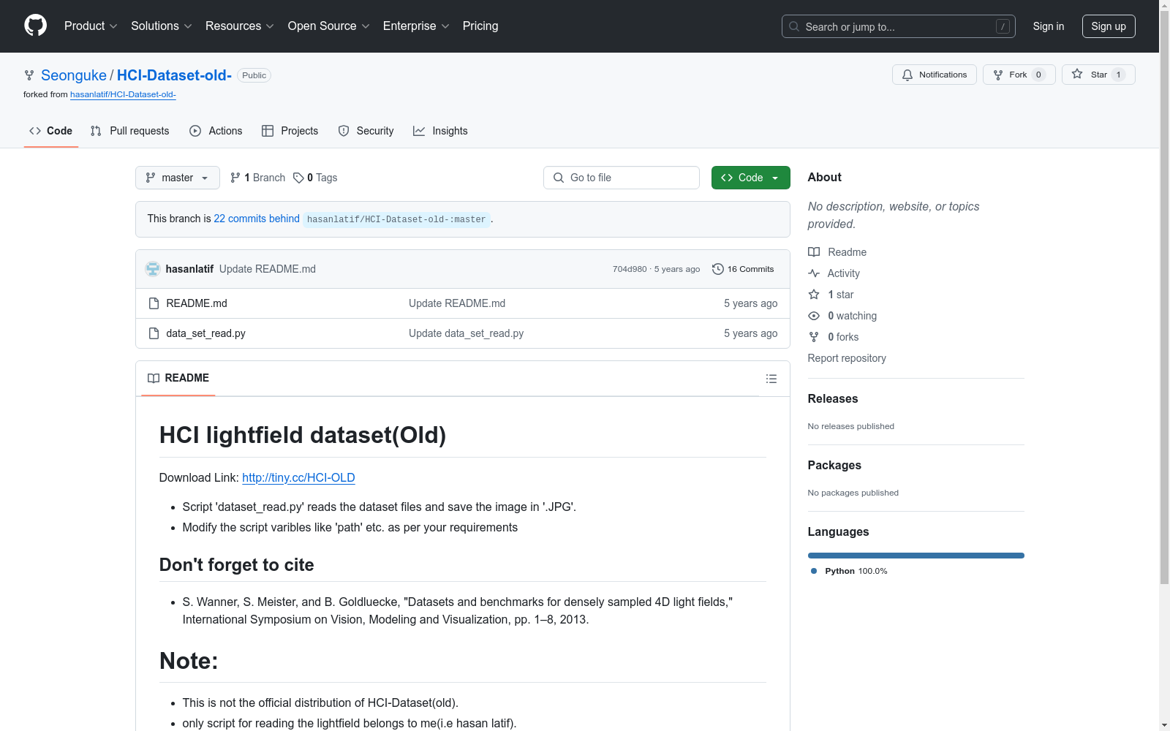Open the green Code dropdown button
Image resolution: width=1170 pixels, height=731 pixels.
[751, 178]
